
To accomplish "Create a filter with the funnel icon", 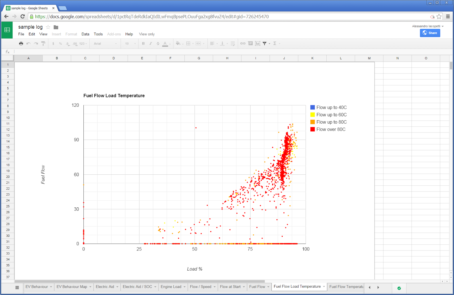I will [265, 43].
